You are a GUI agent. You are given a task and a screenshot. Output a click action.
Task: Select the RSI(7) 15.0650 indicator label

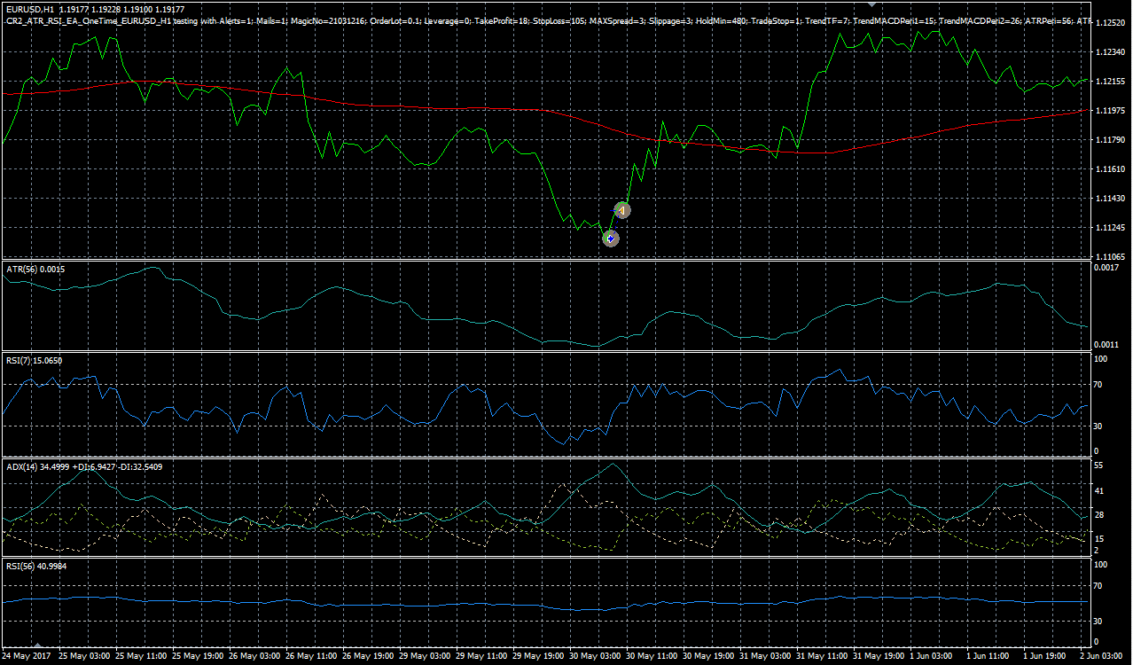coord(36,361)
